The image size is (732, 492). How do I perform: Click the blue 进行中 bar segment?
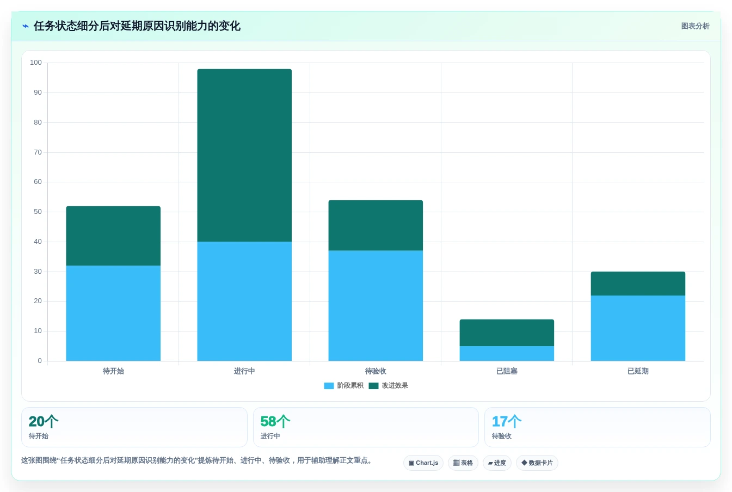[244, 301]
